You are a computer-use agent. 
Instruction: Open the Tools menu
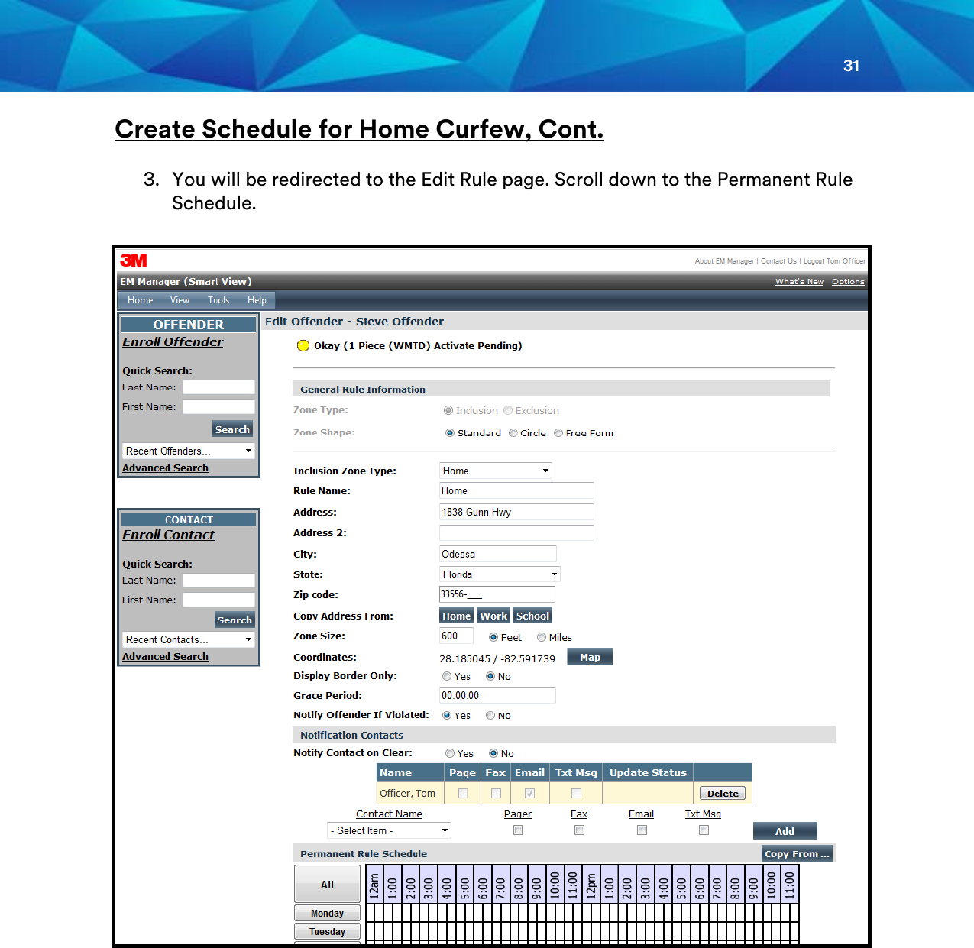coord(218,300)
